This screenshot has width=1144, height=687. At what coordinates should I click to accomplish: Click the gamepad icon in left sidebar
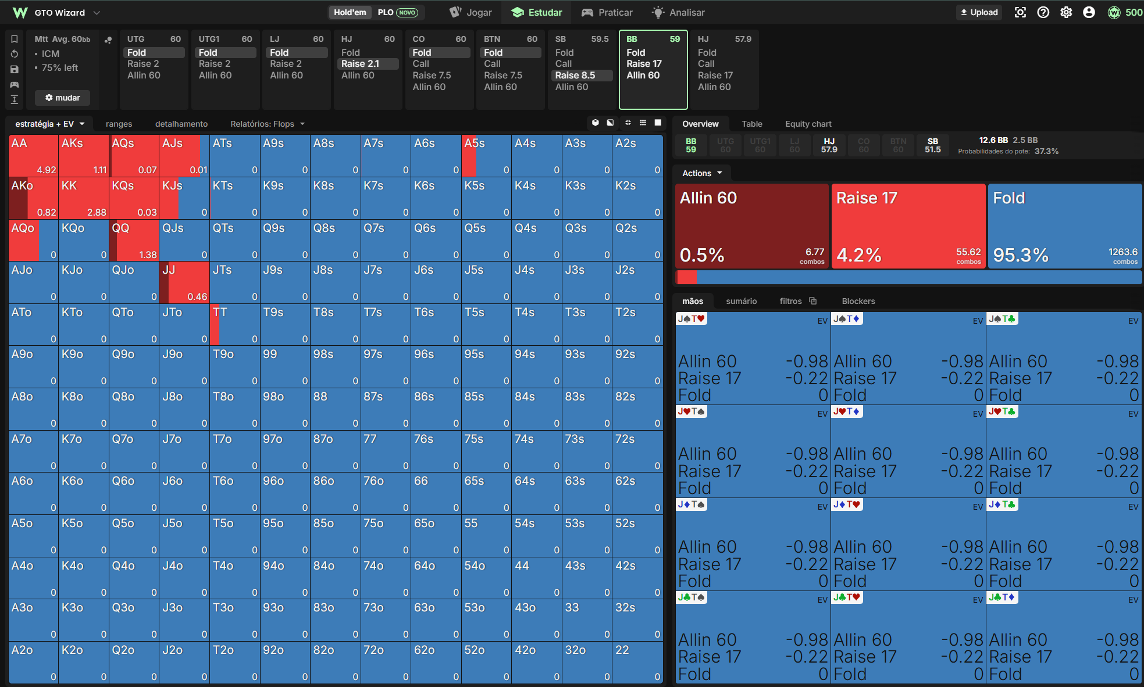click(15, 84)
